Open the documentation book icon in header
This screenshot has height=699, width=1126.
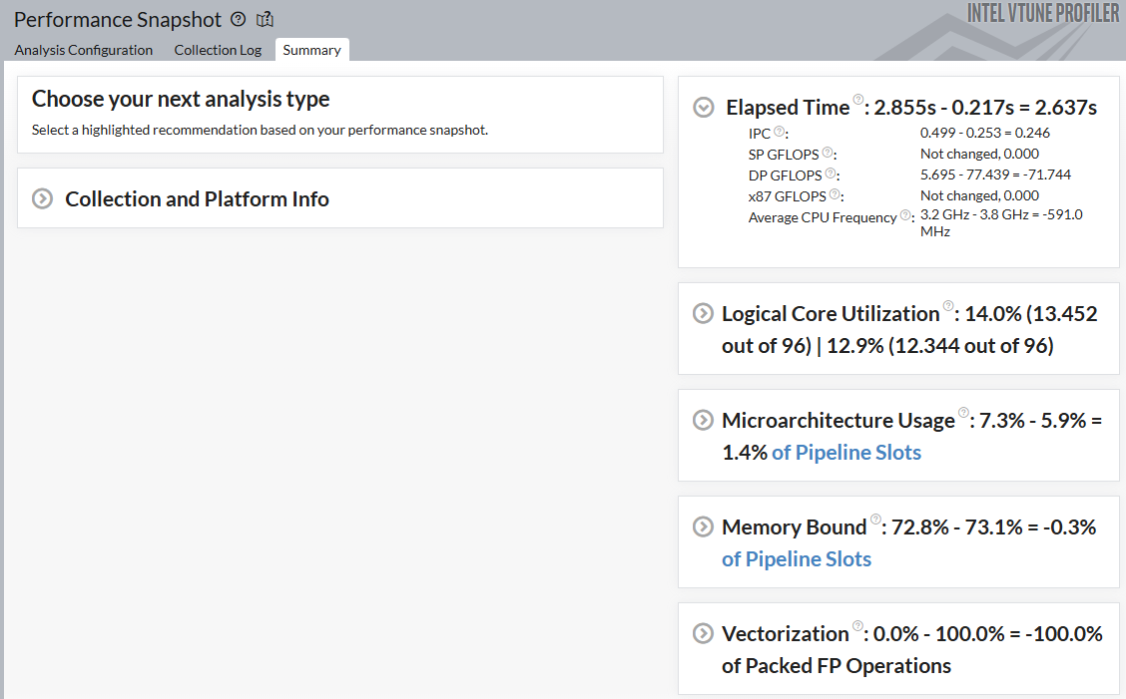click(x=265, y=19)
